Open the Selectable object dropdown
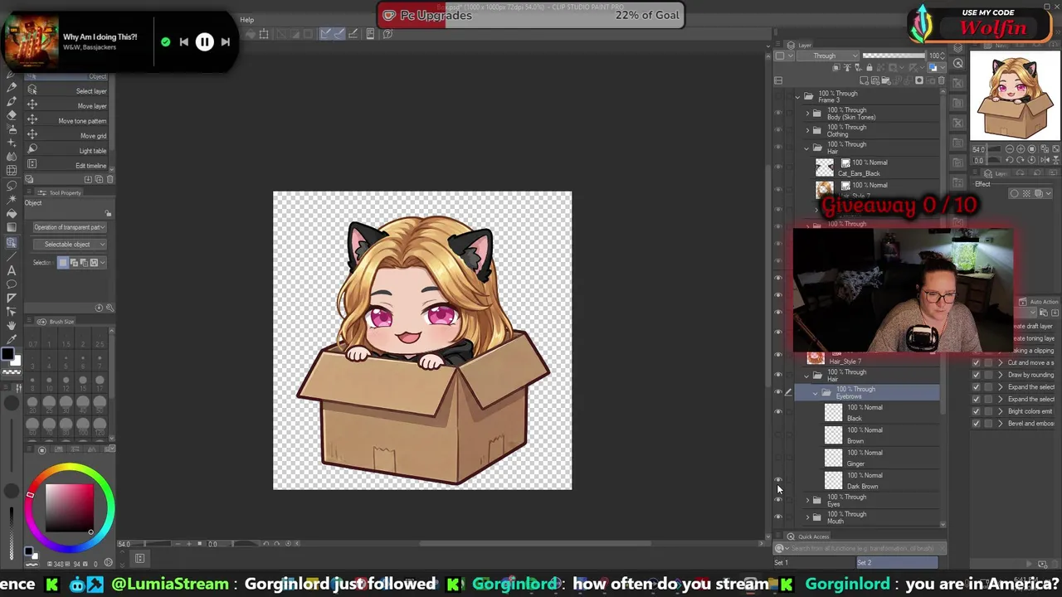 point(70,245)
